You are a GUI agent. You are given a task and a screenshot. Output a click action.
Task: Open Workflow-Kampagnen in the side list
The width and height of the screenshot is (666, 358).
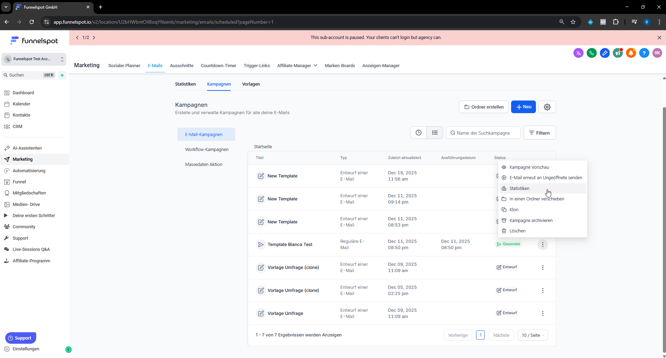pos(207,150)
